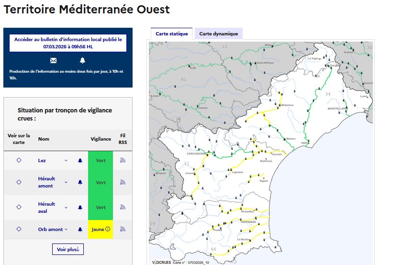Click the bell icon in Lez row
The width and height of the screenshot is (393, 265).
tap(80, 161)
